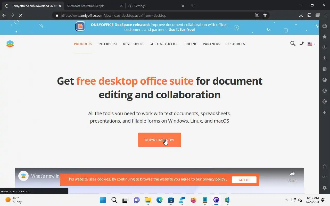Close the Settings tab
330x206 pixels.
[183, 6]
